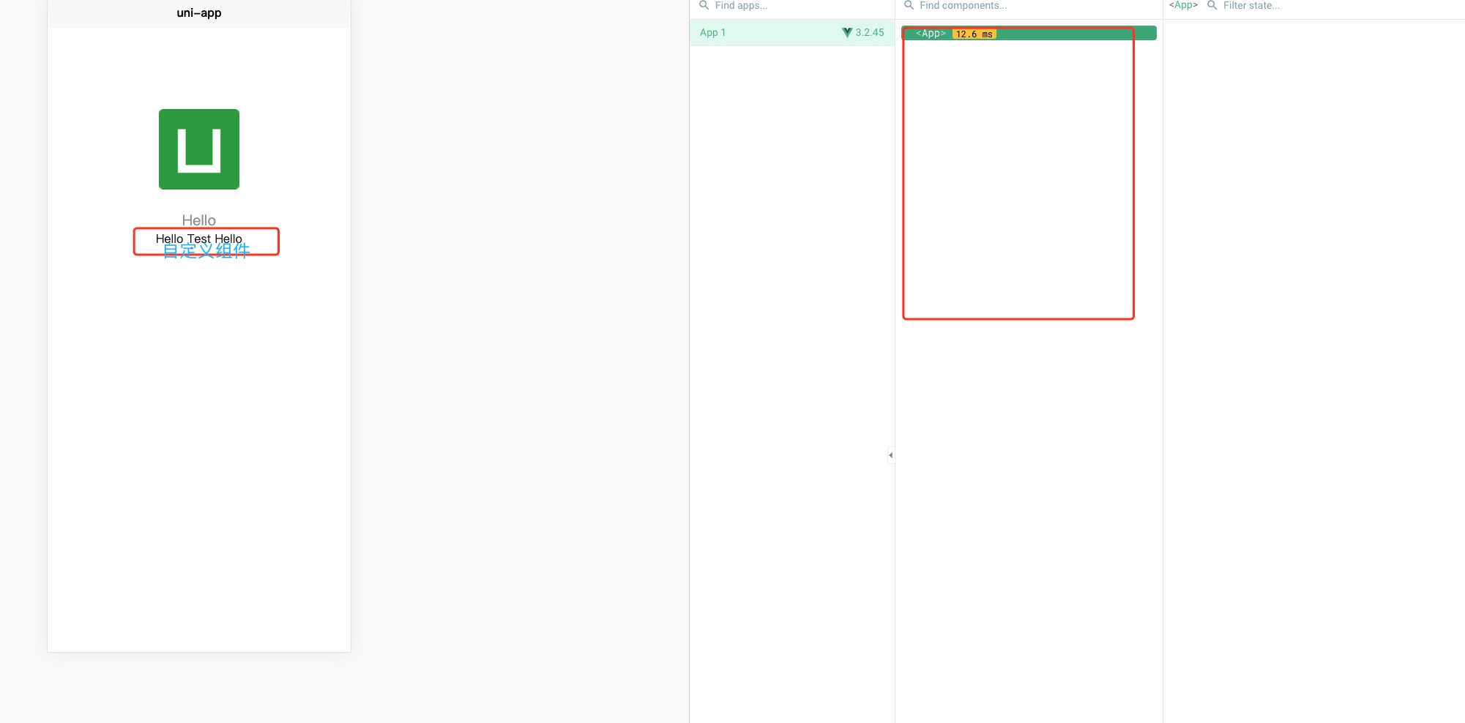The image size is (1465, 723).
Task: Click the Find apps magnifier icon
Action: [704, 5]
